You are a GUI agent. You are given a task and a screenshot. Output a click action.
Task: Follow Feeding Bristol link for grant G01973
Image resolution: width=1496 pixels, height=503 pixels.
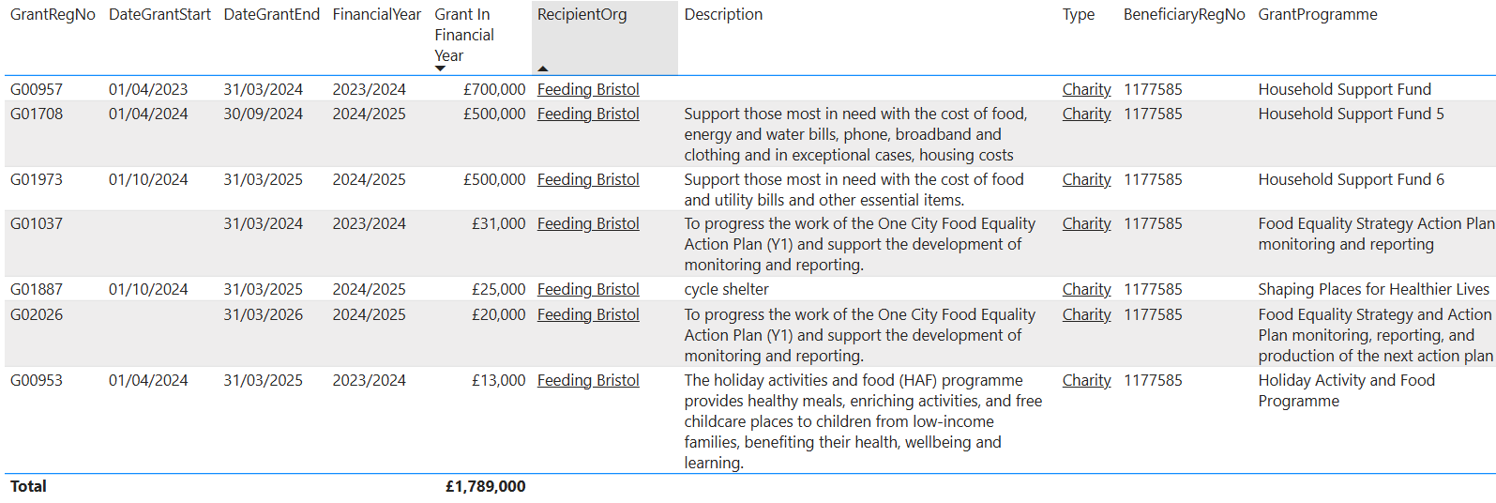pyautogui.click(x=588, y=180)
